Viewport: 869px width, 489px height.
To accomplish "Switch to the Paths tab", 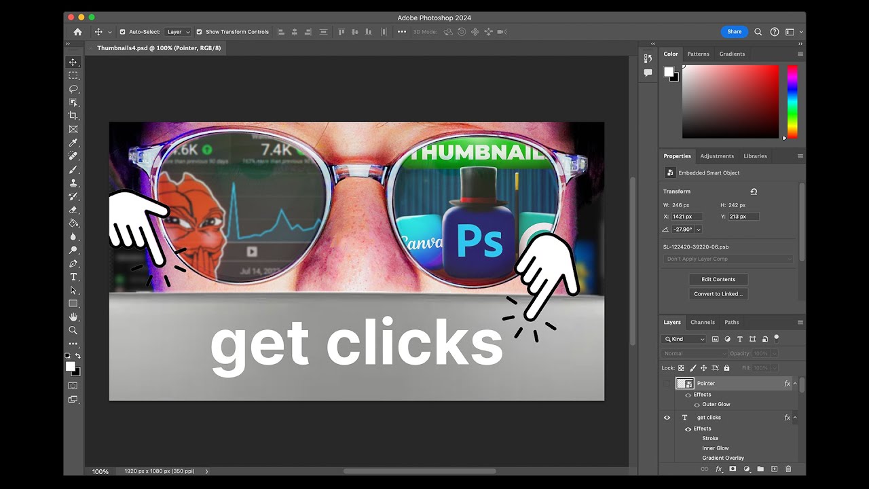I will [x=732, y=323].
